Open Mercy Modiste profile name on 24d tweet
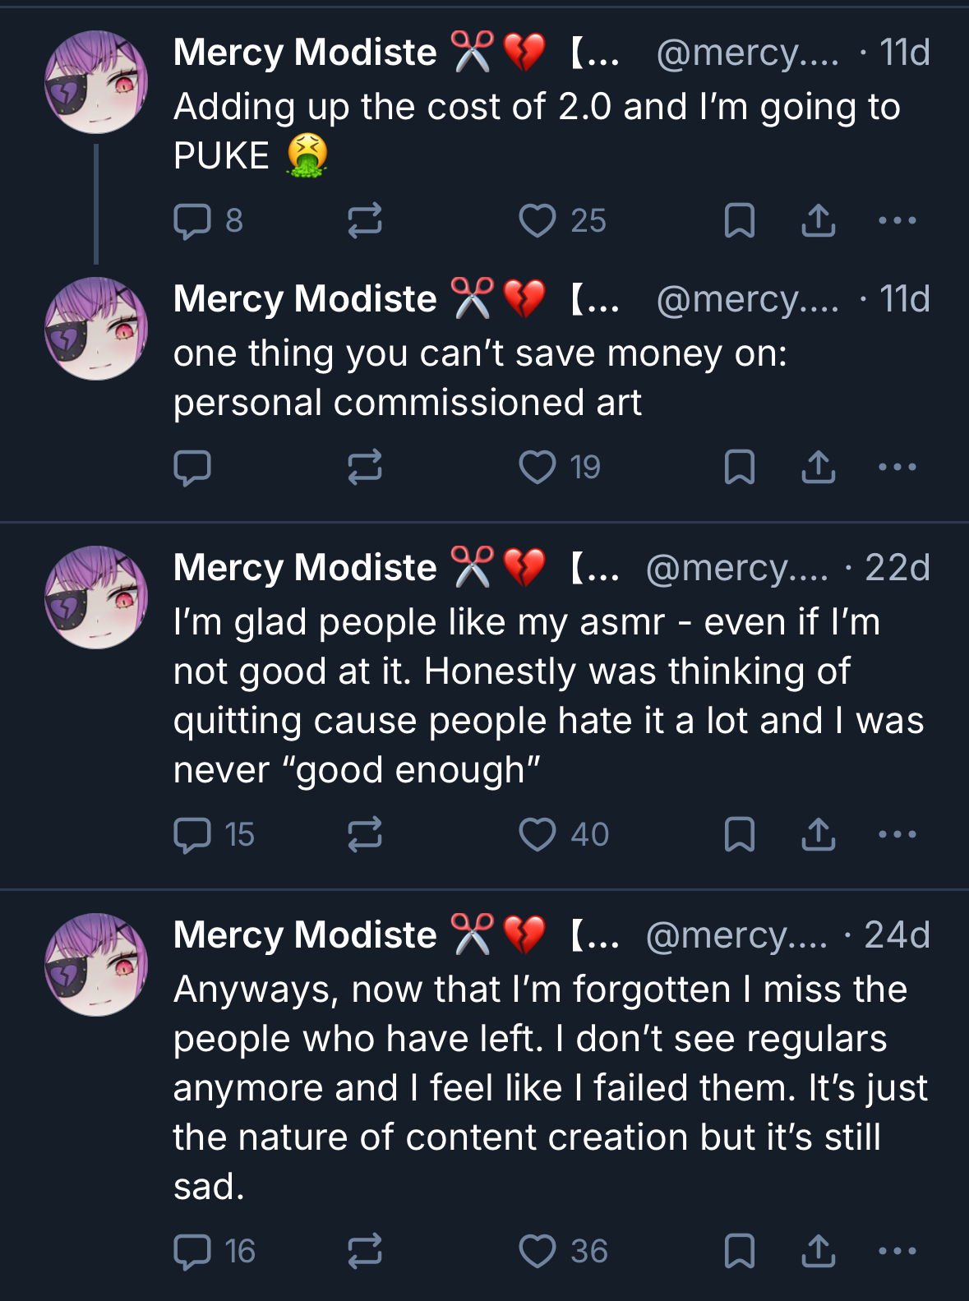The width and height of the screenshot is (969, 1301). coord(305,935)
